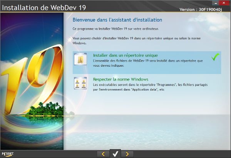
Task: Click description "L'ensemble des fichiers de WebDev 19"
Action: (x=121, y=61)
